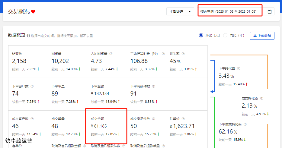Click help icon next to 下单商品件数

coord(153,86)
